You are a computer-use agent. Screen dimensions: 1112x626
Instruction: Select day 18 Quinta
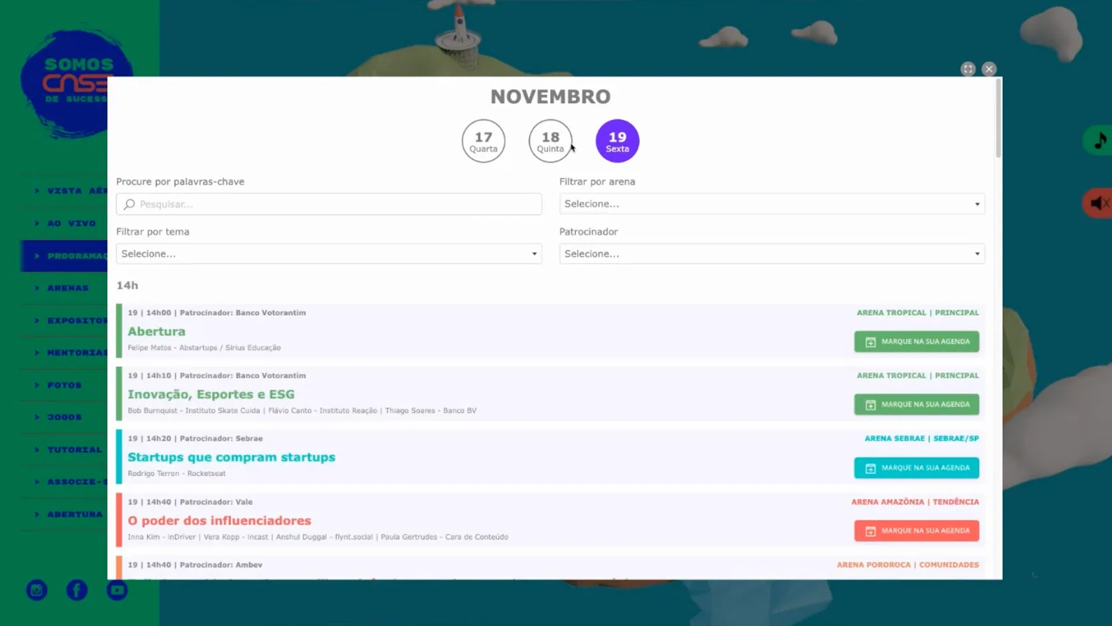550,141
